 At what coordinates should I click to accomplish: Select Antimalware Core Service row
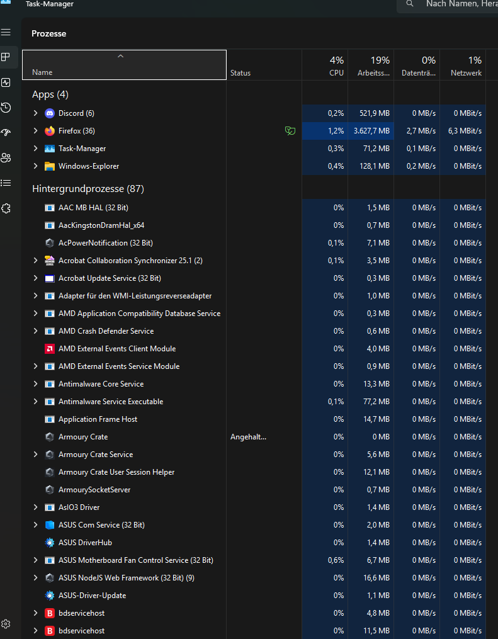tap(254, 384)
